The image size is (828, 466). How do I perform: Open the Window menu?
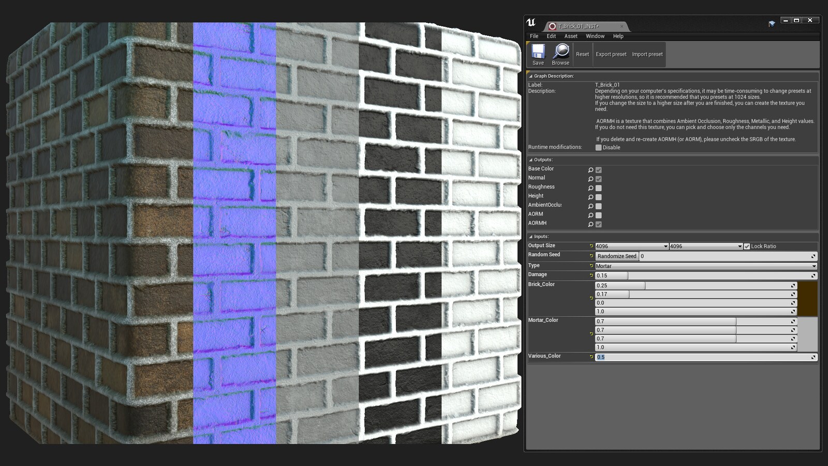click(595, 36)
